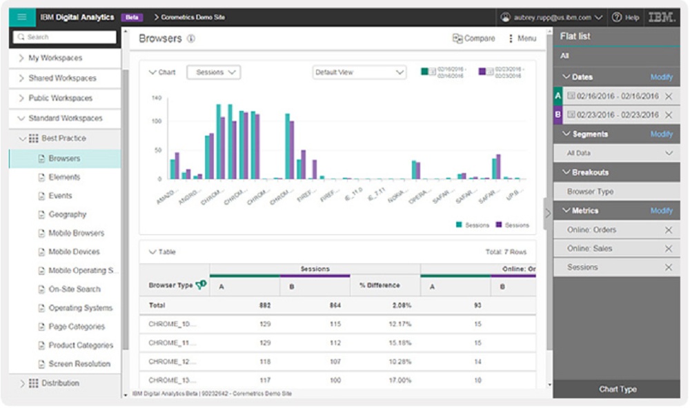Open the On-Site Search report
690x408 pixels.
click(75, 289)
